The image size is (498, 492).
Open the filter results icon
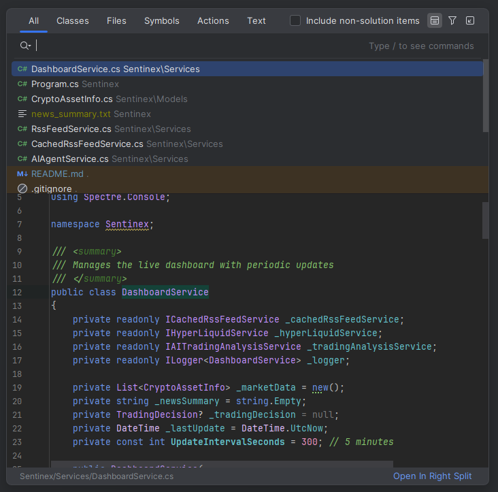point(452,20)
